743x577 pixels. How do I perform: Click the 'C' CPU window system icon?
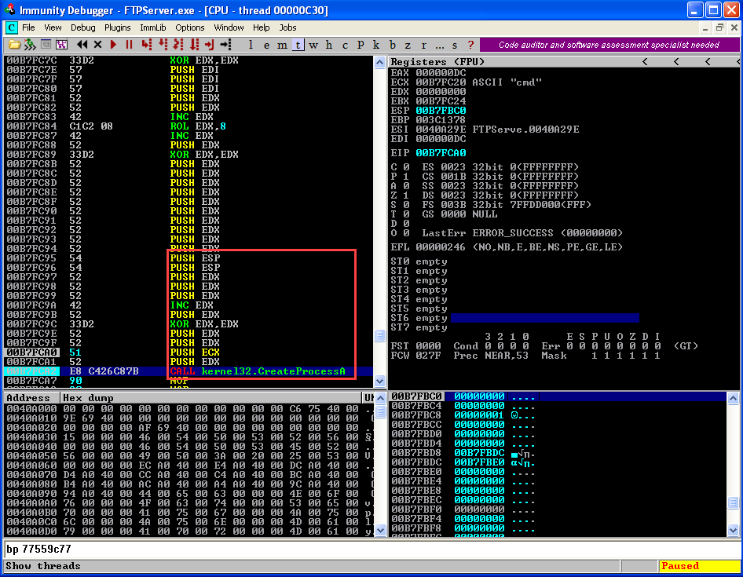click(x=11, y=27)
